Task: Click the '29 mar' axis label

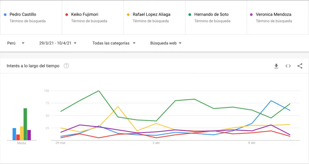Action: (60, 143)
